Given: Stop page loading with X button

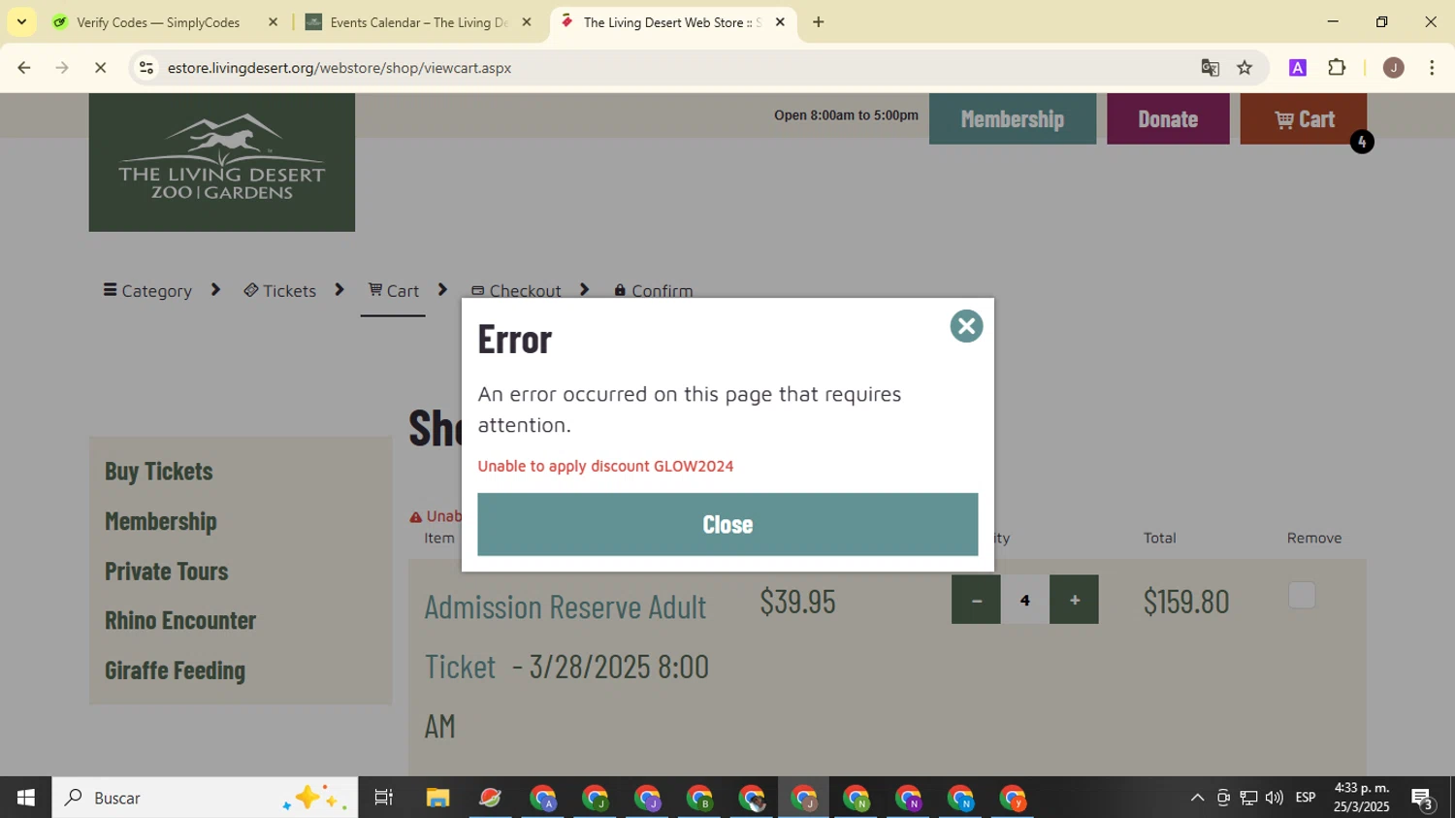Looking at the screenshot, I should click(100, 68).
